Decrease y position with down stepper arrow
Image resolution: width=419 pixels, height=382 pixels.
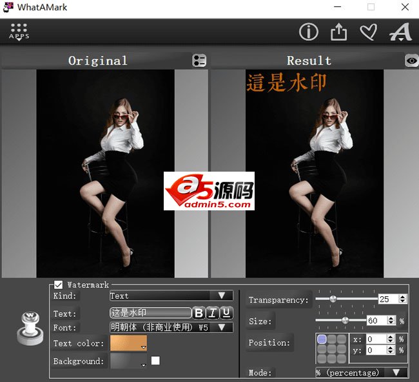click(x=391, y=352)
